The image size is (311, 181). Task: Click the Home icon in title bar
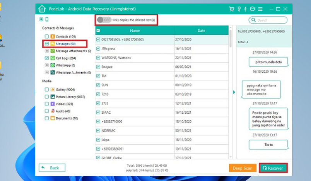(x=42, y=9)
